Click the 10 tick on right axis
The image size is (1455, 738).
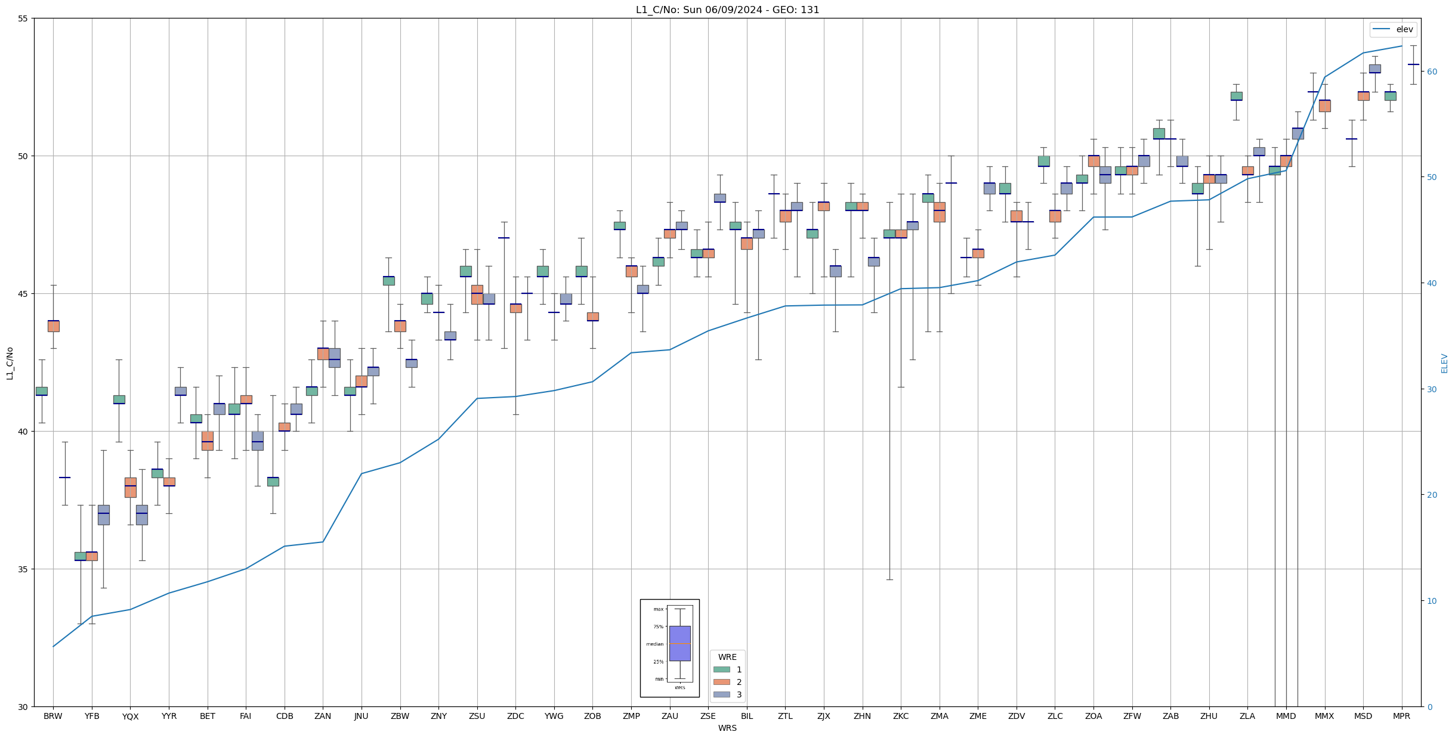coord(1432,601)
